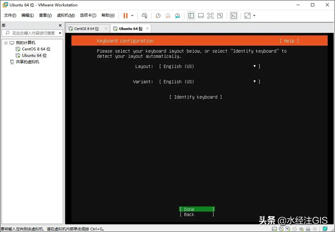This screenshot has width=335, height=232.
Task: Enter full screen mode
Action: coord(210,15)
